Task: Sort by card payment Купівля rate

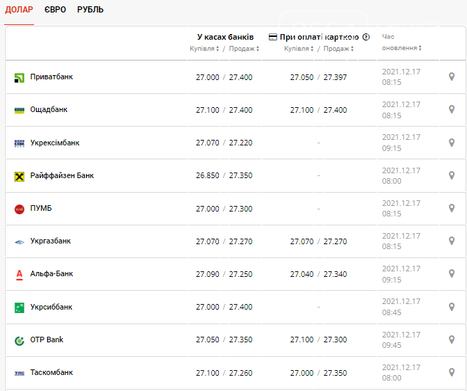Action: (300, 49)
